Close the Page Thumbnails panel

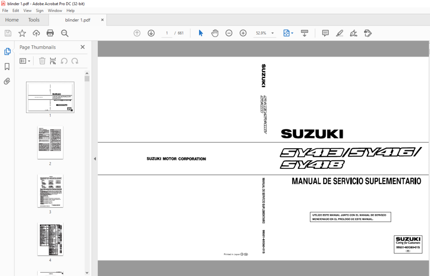tap(83, 47)
